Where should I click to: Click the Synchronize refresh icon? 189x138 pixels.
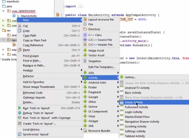[19, 134]
